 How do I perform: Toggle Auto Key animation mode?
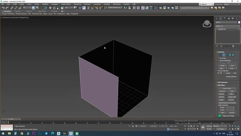[209, 126]
